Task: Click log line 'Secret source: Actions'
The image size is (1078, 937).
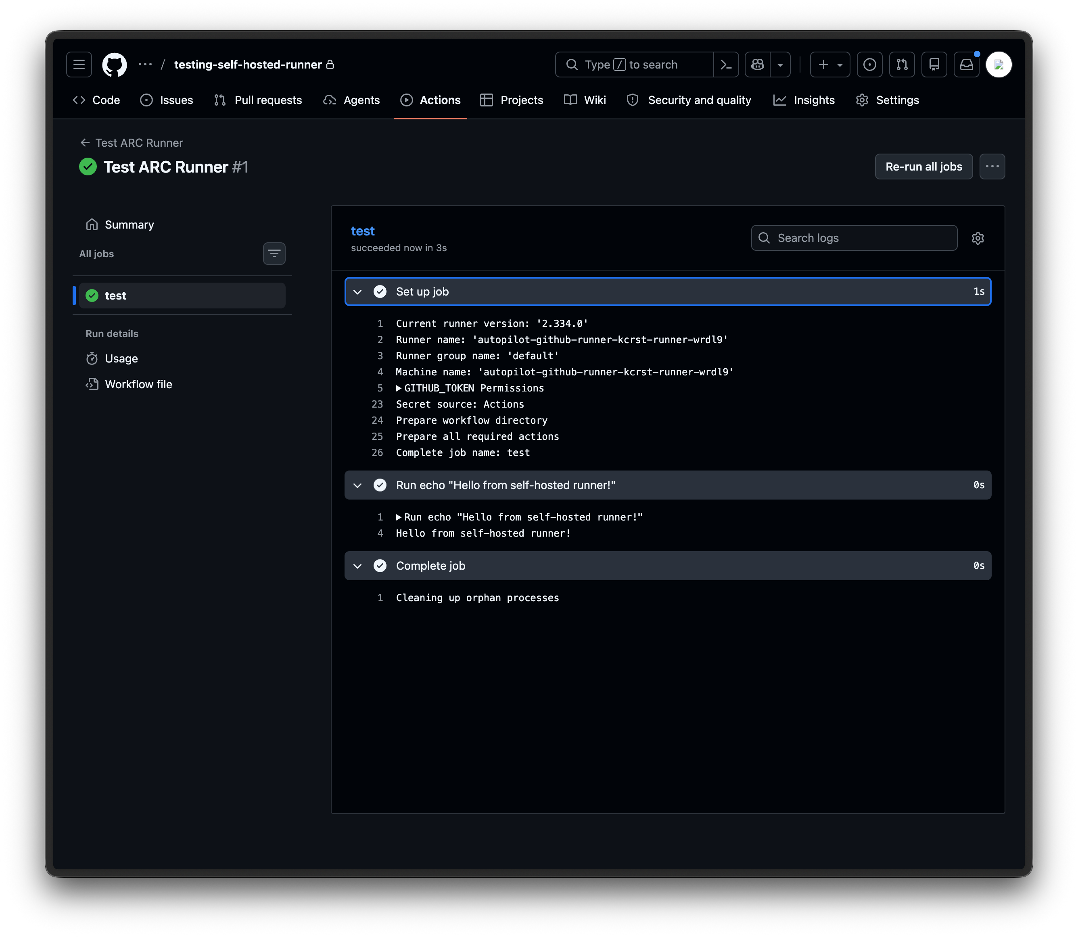Action: coord(460,404)
